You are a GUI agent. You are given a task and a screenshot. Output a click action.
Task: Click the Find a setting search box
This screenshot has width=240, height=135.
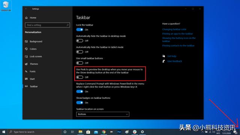point(48,25)
